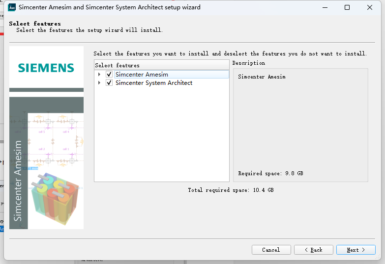Expand the Simcenter Amesim tree node

tap(99, 74)
